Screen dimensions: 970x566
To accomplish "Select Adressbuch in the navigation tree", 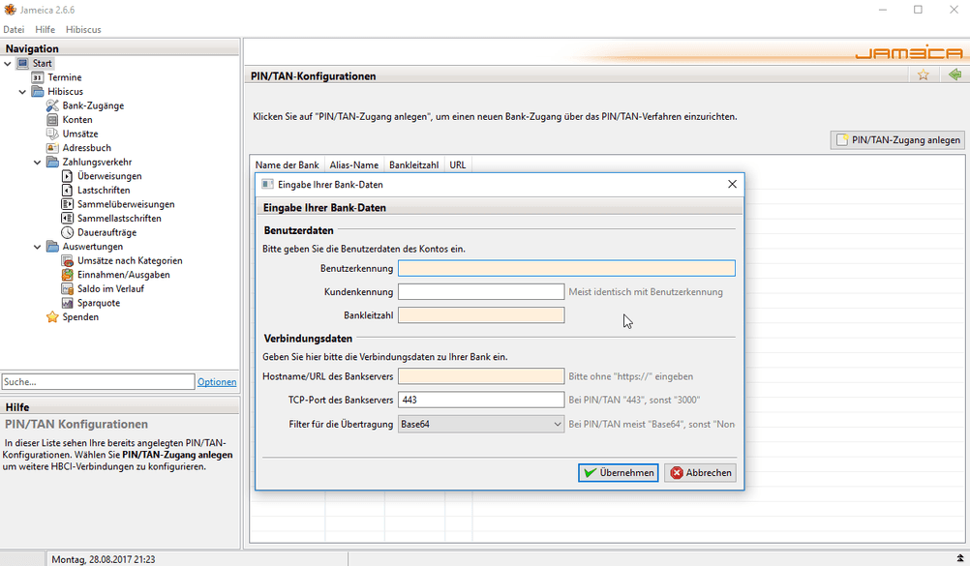I will [x=86, y=148].
